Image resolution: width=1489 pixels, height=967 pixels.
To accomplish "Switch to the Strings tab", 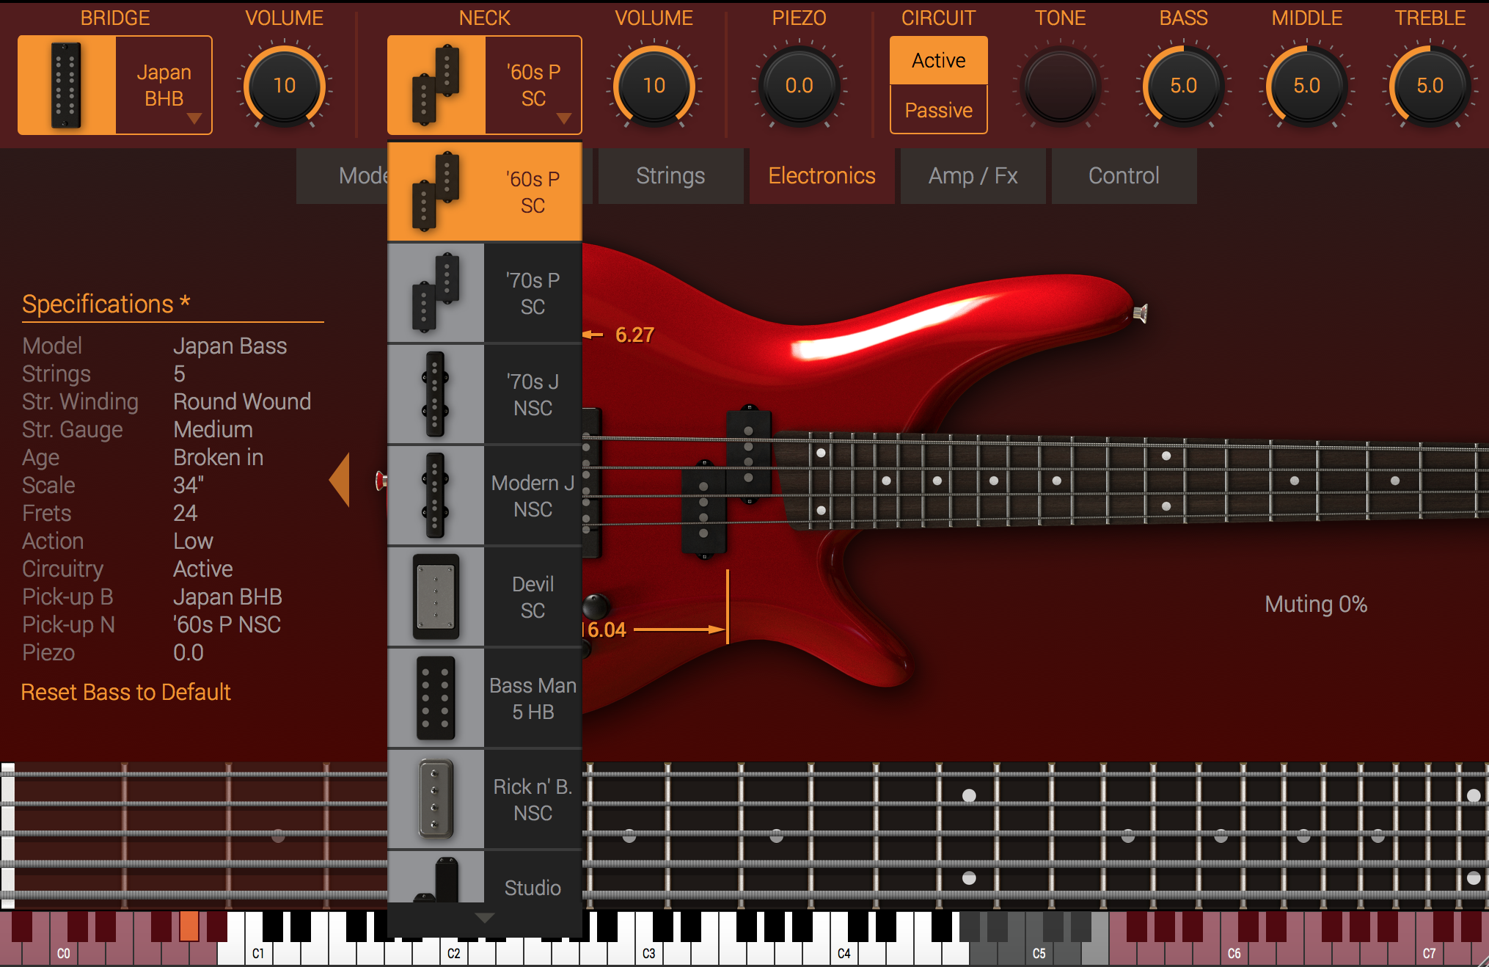I will point(670,175).
